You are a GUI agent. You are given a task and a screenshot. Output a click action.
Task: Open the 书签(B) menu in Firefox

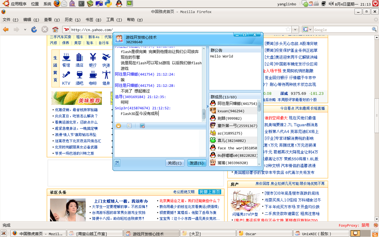93,20
